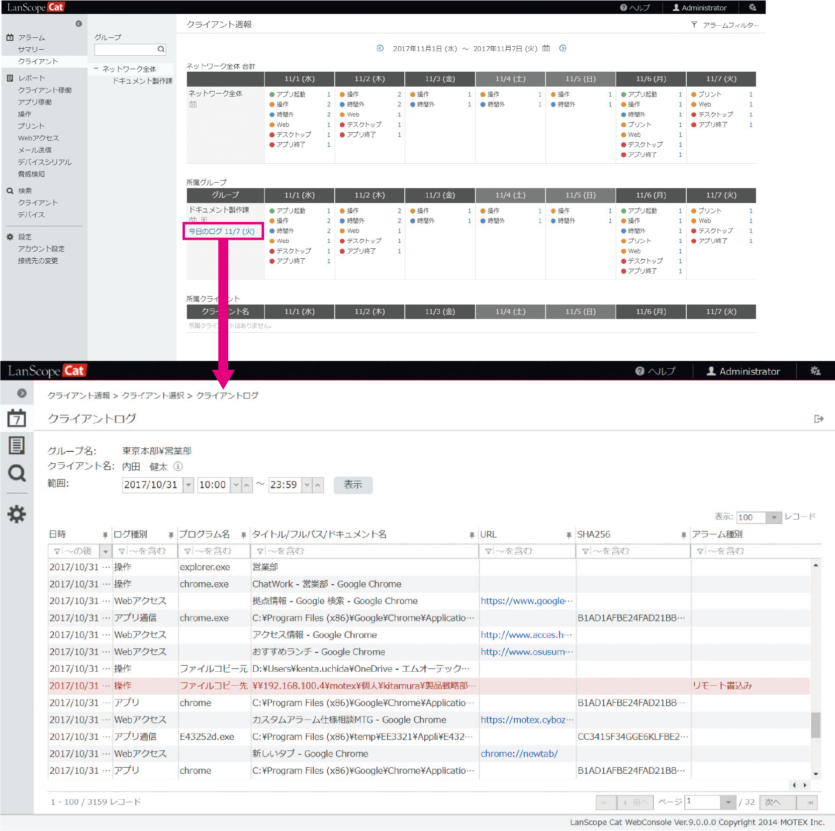Open the 今日のログ 11/7 (火) link
835x831 pixels.
(x=222, y=231)
